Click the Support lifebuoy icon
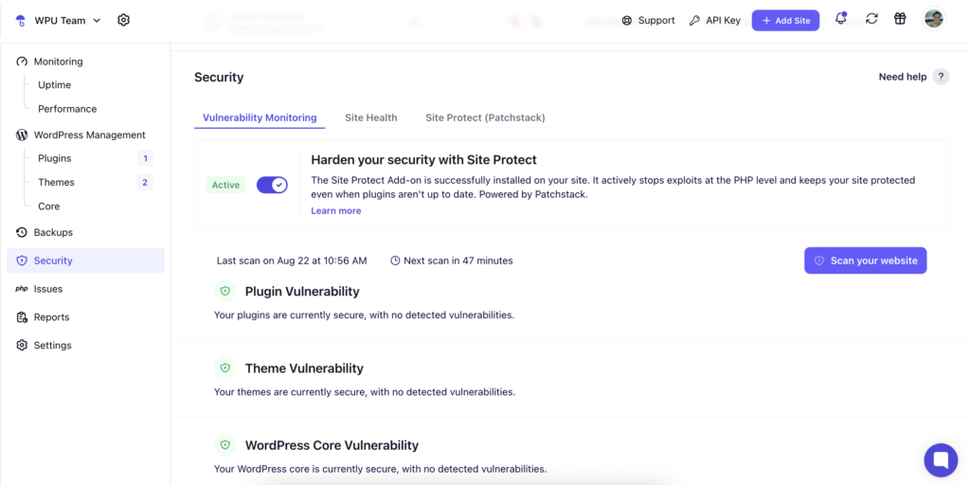Screen dimensions: 970x485 [627, 21]
